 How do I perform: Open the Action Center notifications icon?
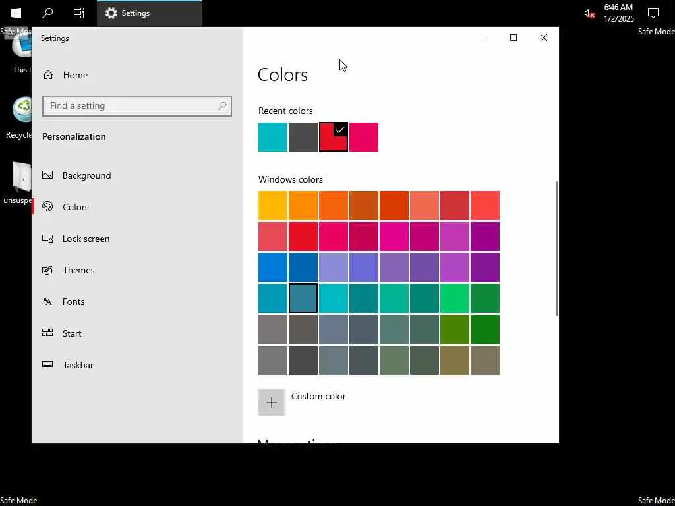pos(653,13)
